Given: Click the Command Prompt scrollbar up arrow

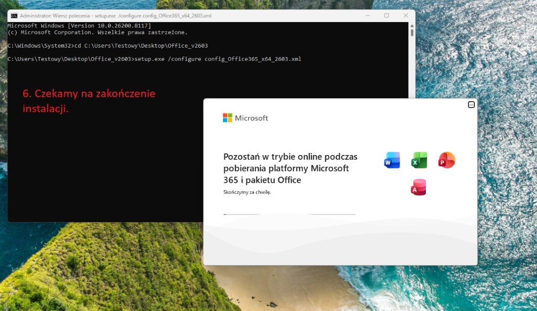Looking at the screenshot, I should click(x=412, y=25).
